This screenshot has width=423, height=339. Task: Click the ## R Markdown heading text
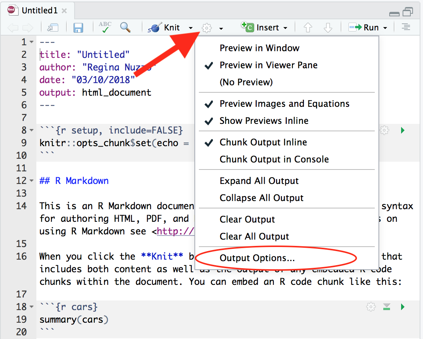(x=74, y=181)
